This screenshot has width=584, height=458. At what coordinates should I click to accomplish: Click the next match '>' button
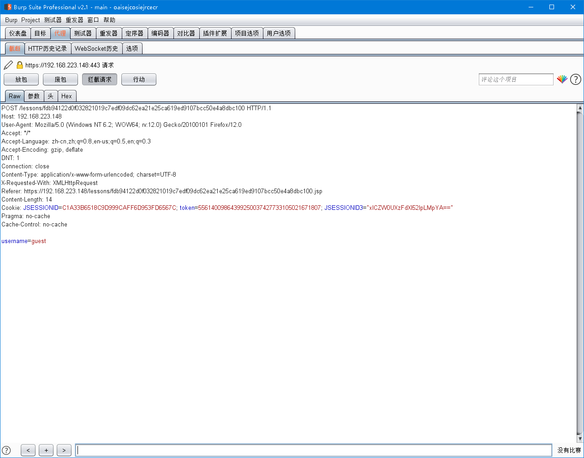(64, 450)
